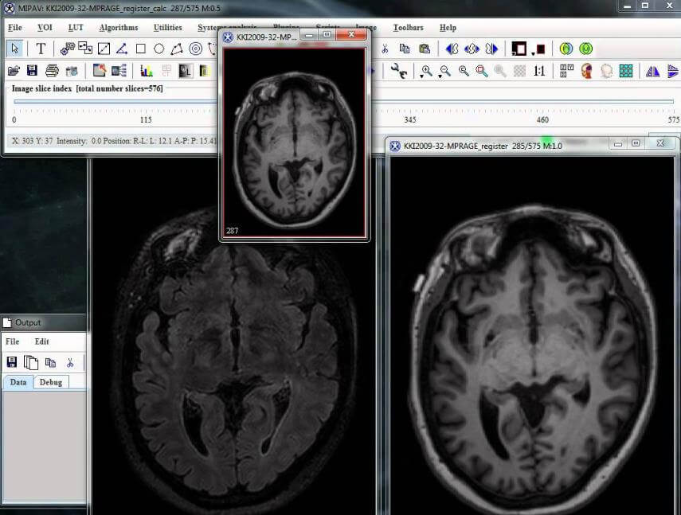Screen dimensions: 681x515
Task: Open the Output window File menu
Action: (12, 341)
